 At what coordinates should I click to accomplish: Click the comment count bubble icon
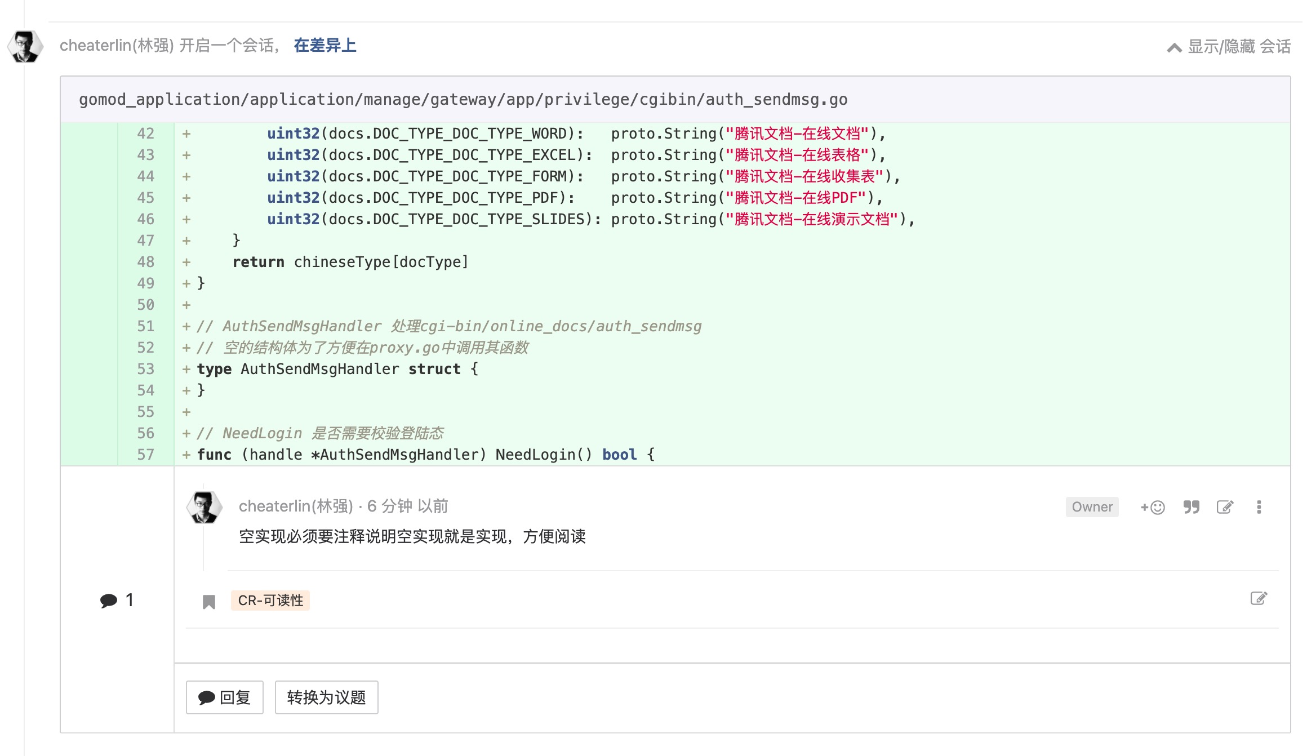click(x=108, y=601)
